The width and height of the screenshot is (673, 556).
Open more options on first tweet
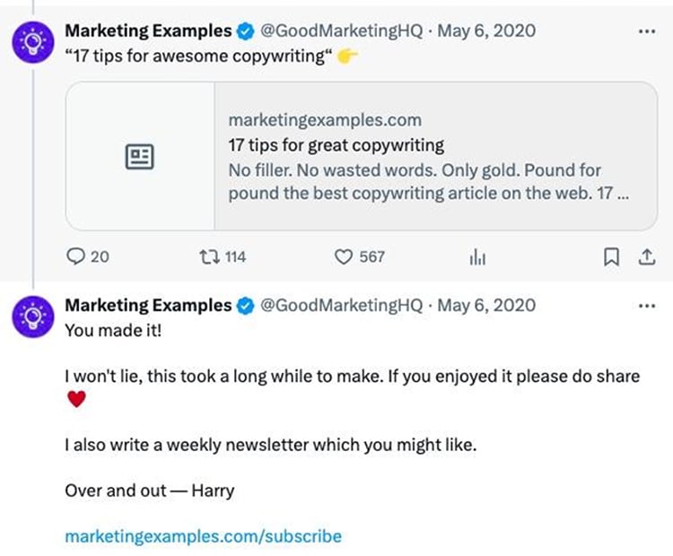(646, 31)
